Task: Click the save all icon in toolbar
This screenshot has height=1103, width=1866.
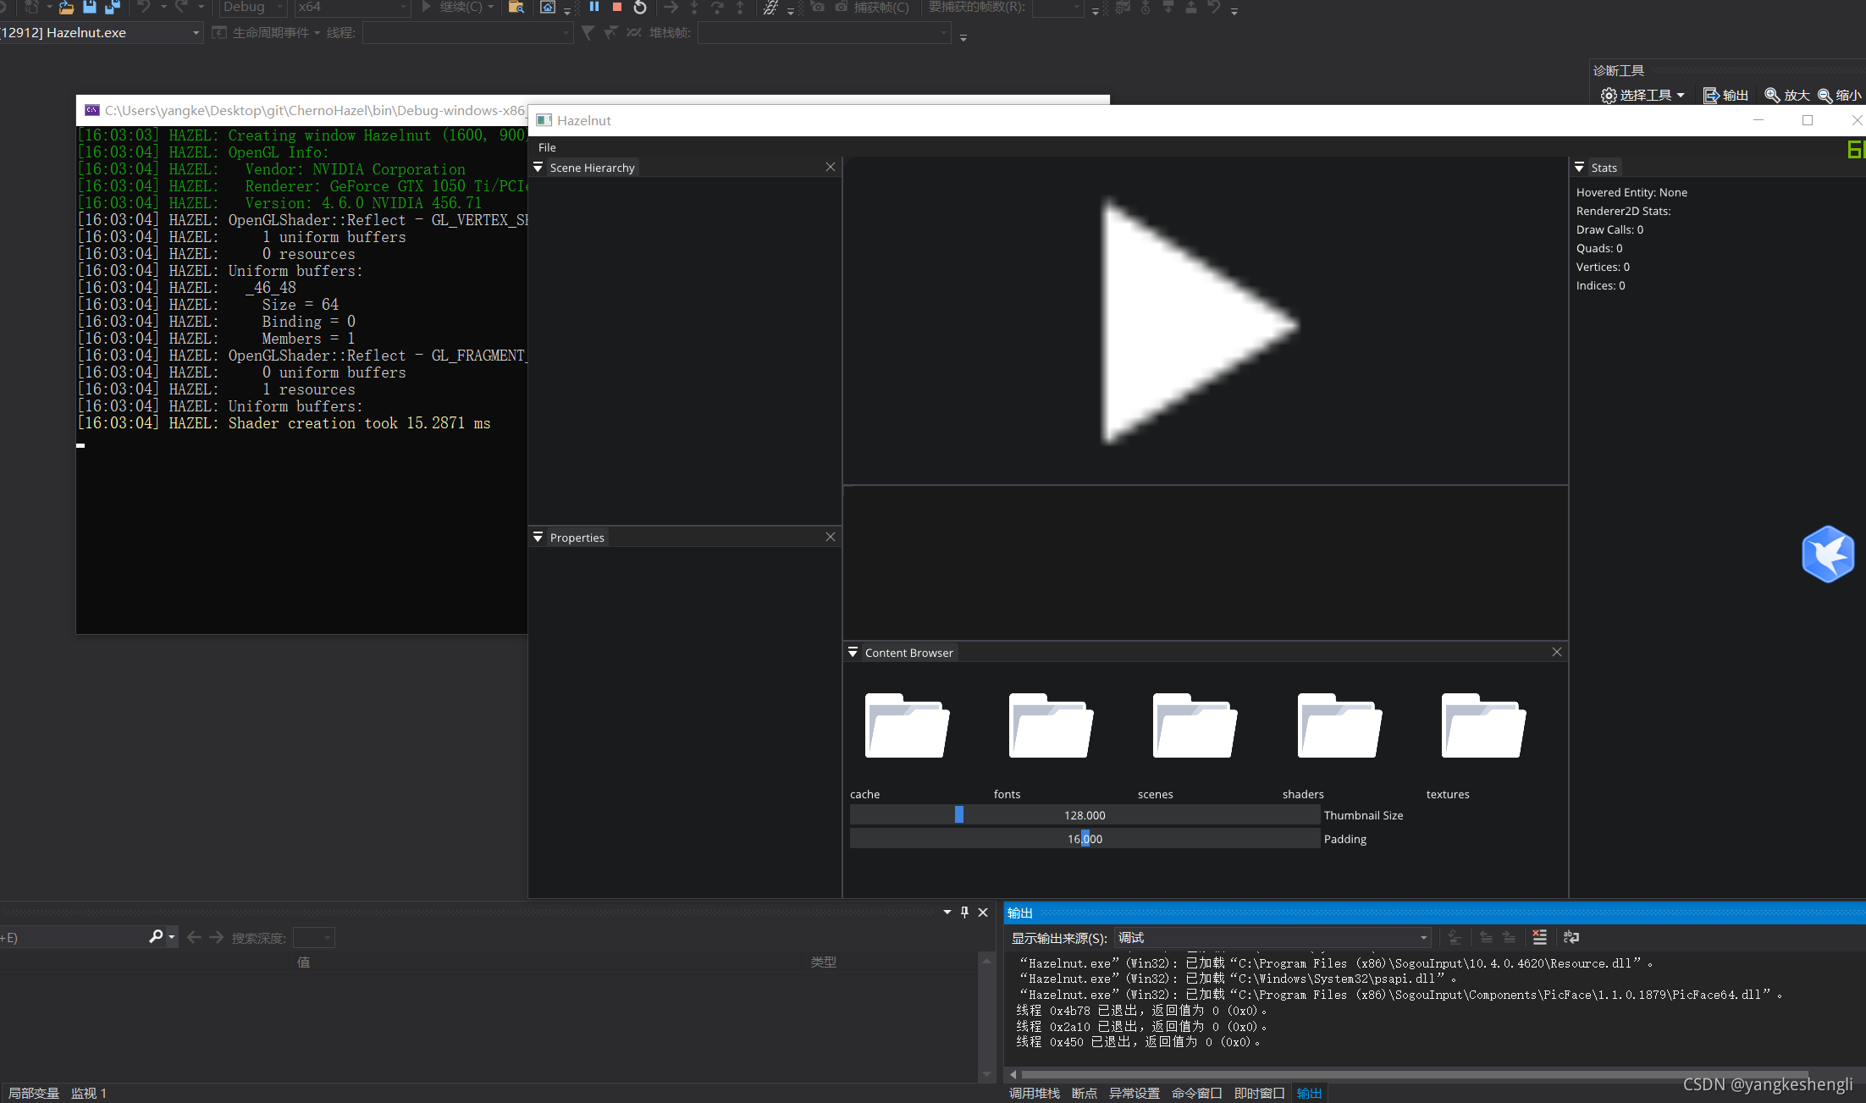Action: (112, 7)
